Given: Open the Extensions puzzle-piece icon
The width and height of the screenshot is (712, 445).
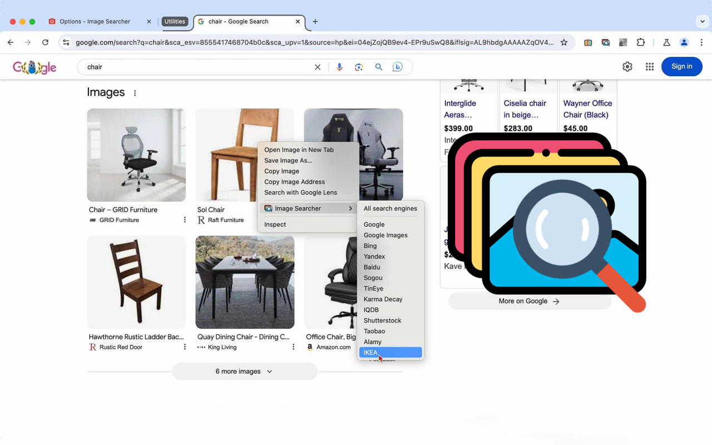Looking at the screenshot, I should pos(641,42).
